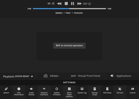Open Update Firmware refresh icon
The height and width of the screenshot is (99, 139).
click(x=57, y=89)
